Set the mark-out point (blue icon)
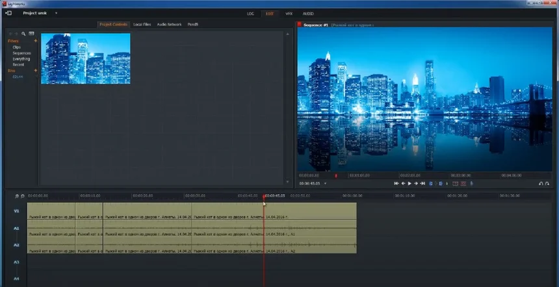 coord(441,183)
